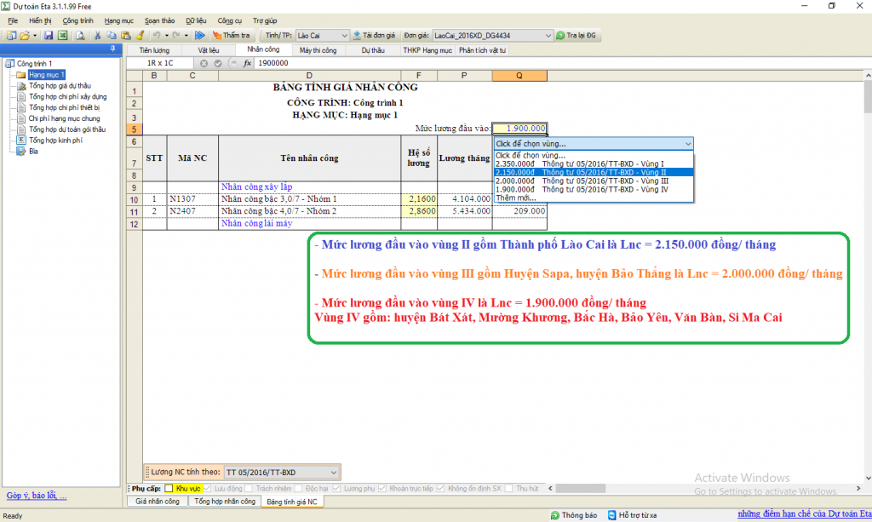This screenshot has width=872, height=522.
Task: Toggle the Lưu động checkbox
Action: pyautogui.click(x=209, y=489)
